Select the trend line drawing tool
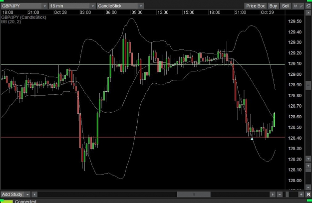 coord(302,6)
